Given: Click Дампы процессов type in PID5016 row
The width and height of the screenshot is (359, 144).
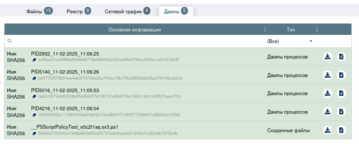Looking at the screenshot, I should (287, 94).
